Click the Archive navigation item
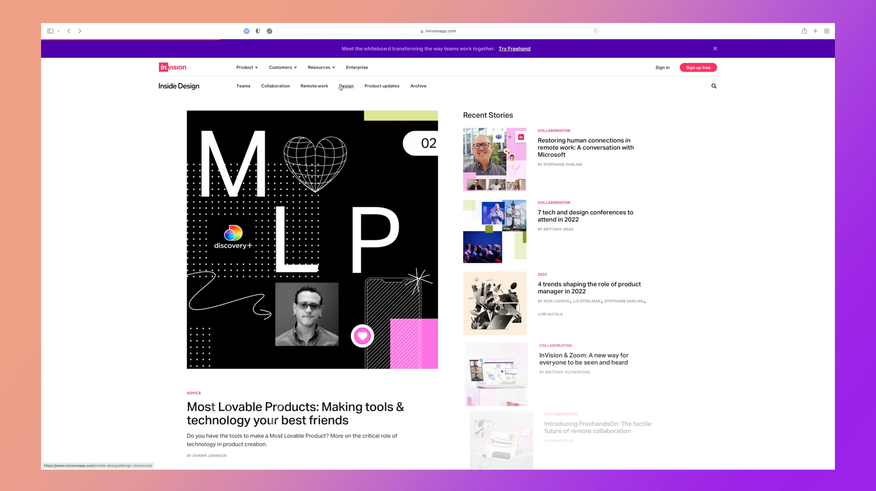This screenshot has width=876, height=491. (x=418, y=85)
